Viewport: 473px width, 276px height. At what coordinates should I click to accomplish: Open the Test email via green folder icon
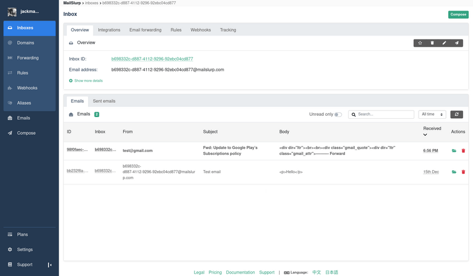pos(453,172)
